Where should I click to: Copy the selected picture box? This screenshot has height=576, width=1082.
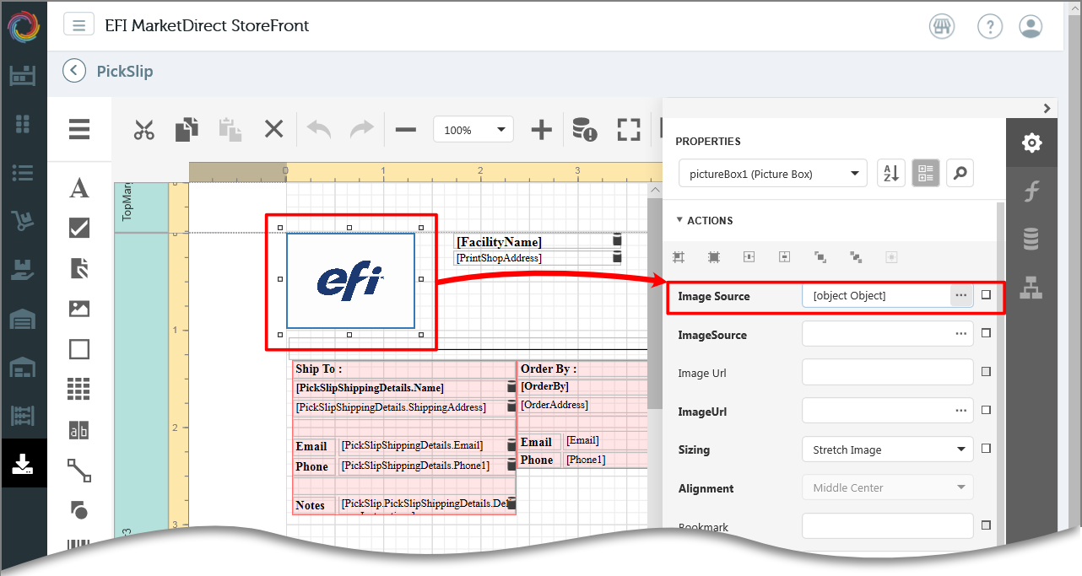187,130
